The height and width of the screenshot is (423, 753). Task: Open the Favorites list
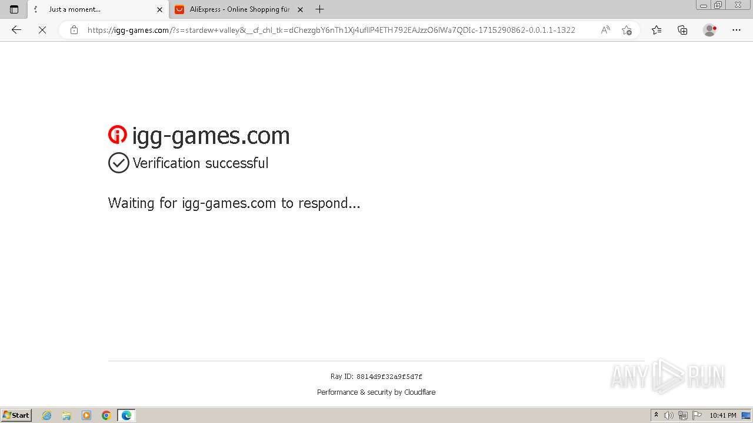pos(657,30)
